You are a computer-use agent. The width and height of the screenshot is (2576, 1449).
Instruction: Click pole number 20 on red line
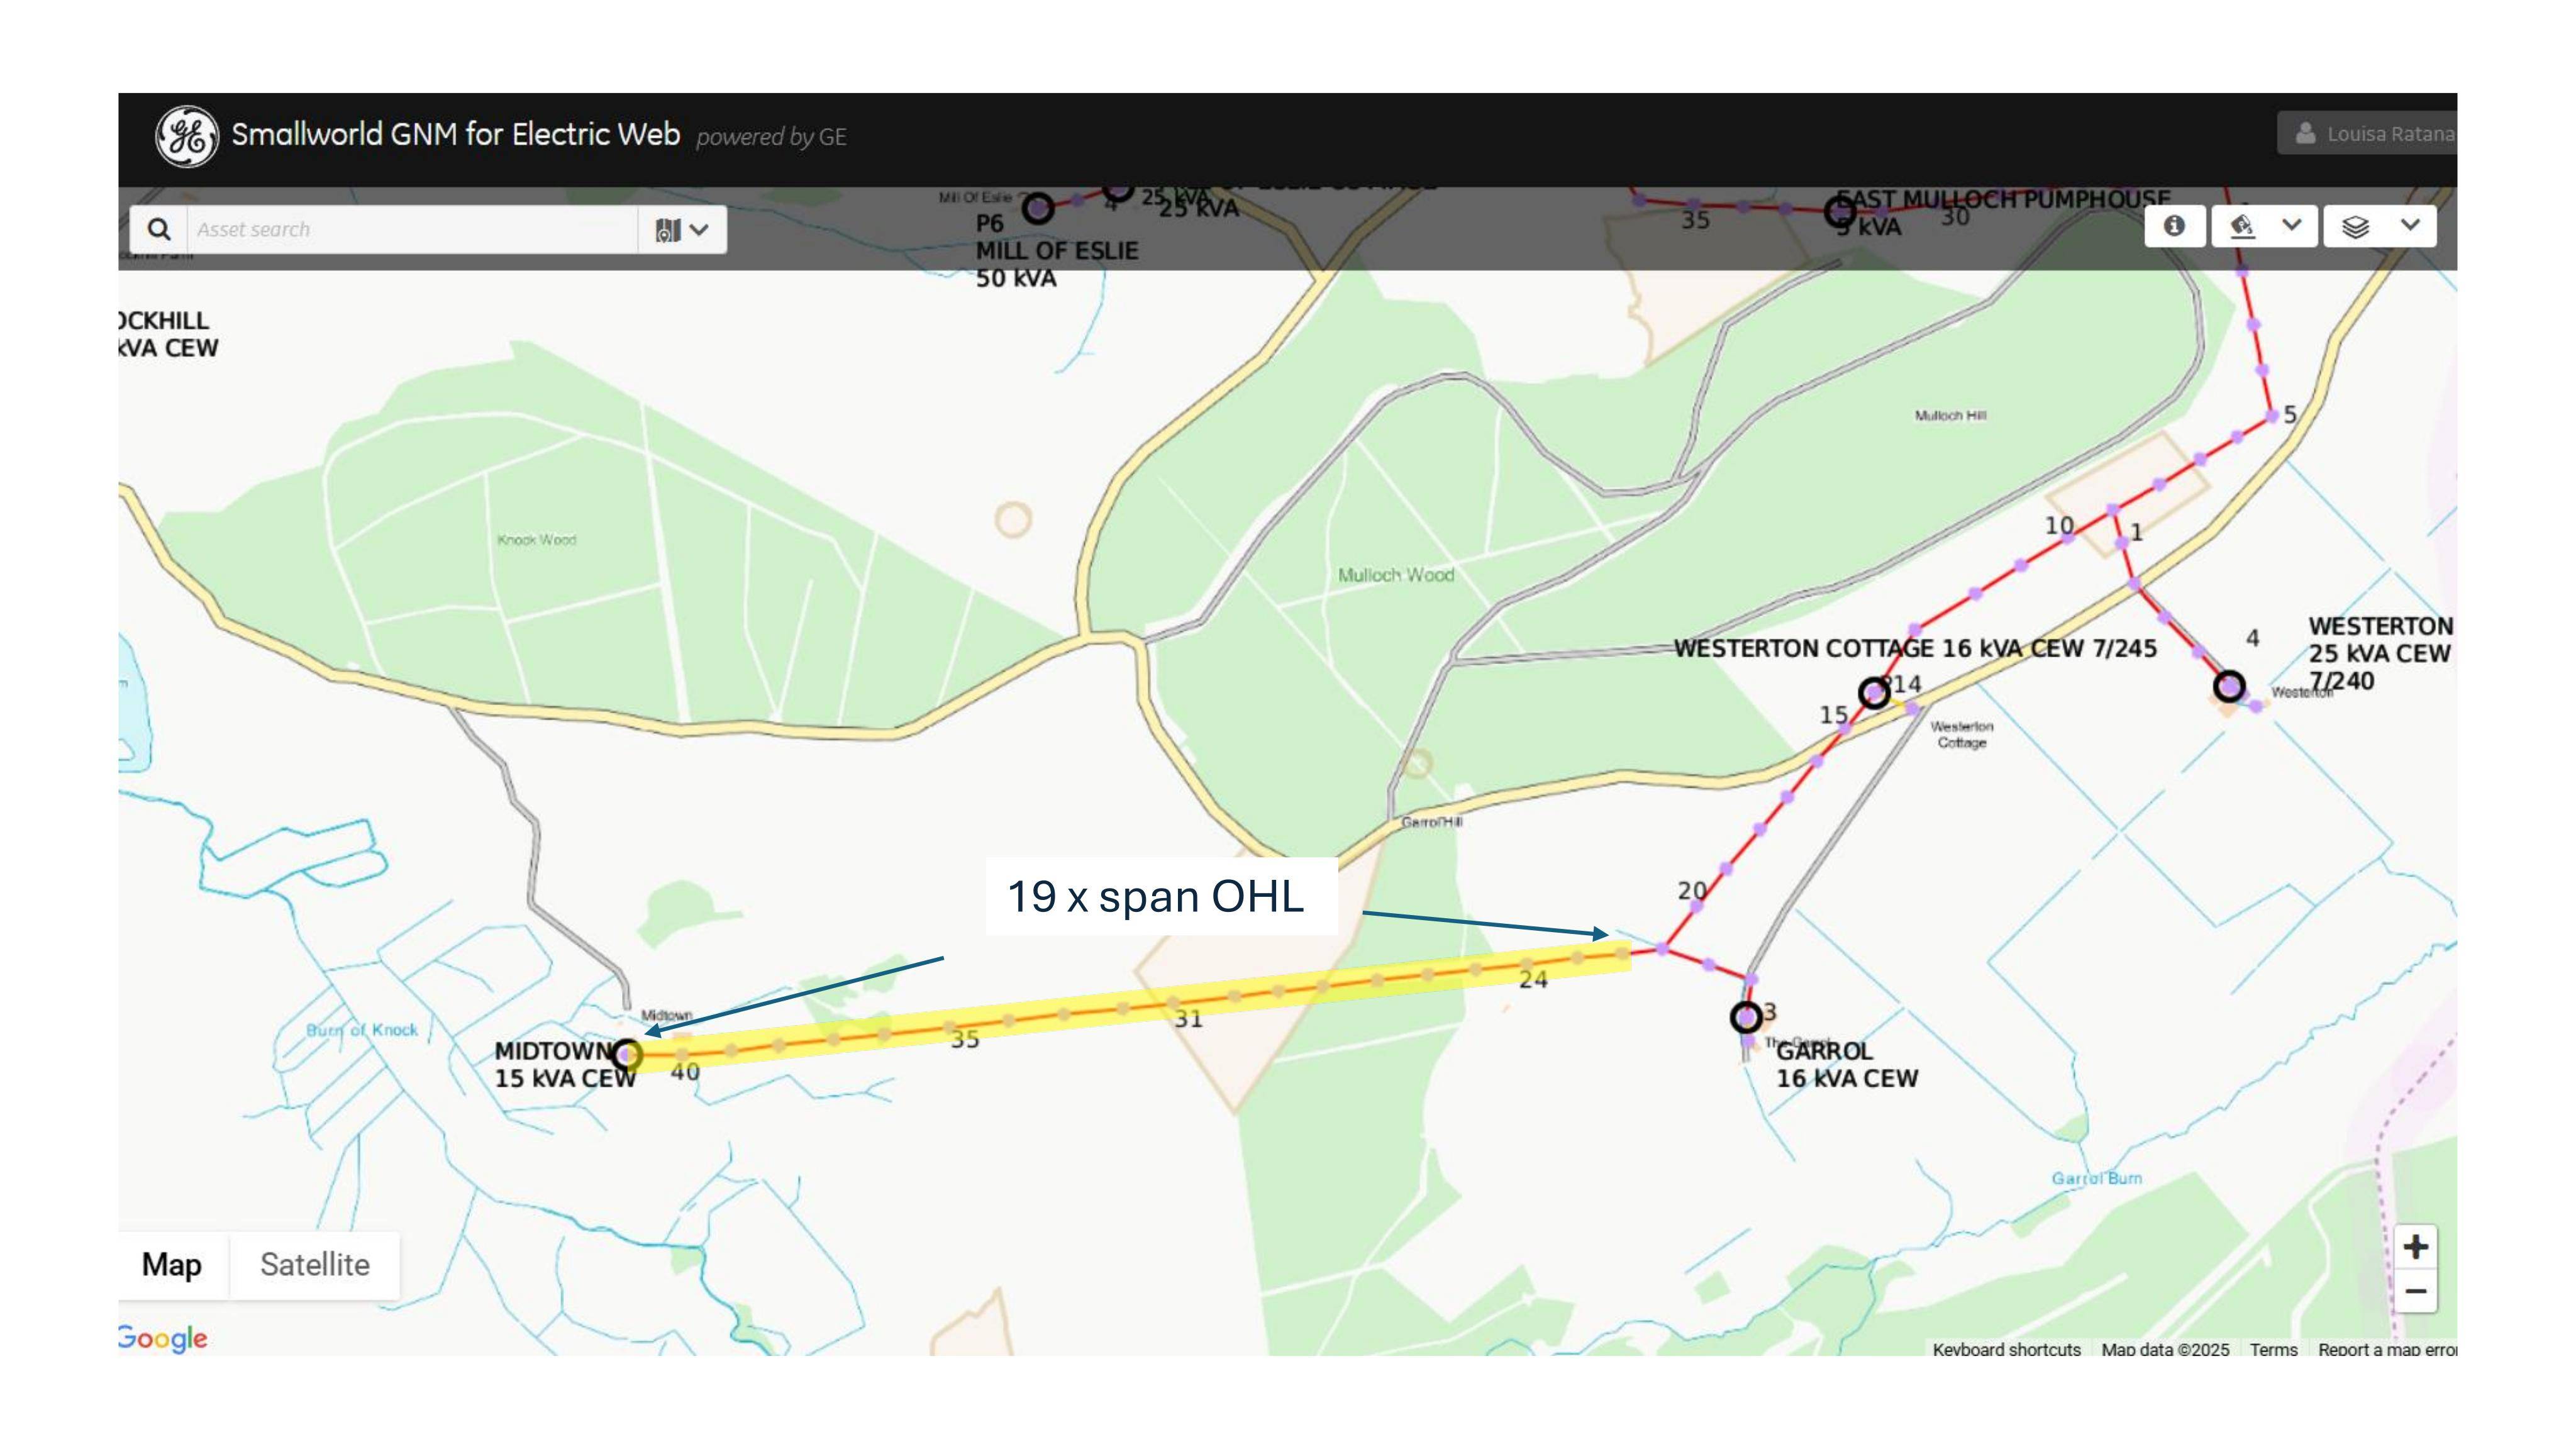[x=1692, y=890]
